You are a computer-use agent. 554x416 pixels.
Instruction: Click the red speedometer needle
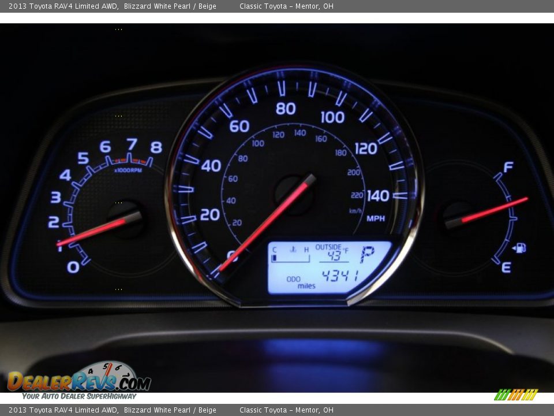(x=267, y=223)
